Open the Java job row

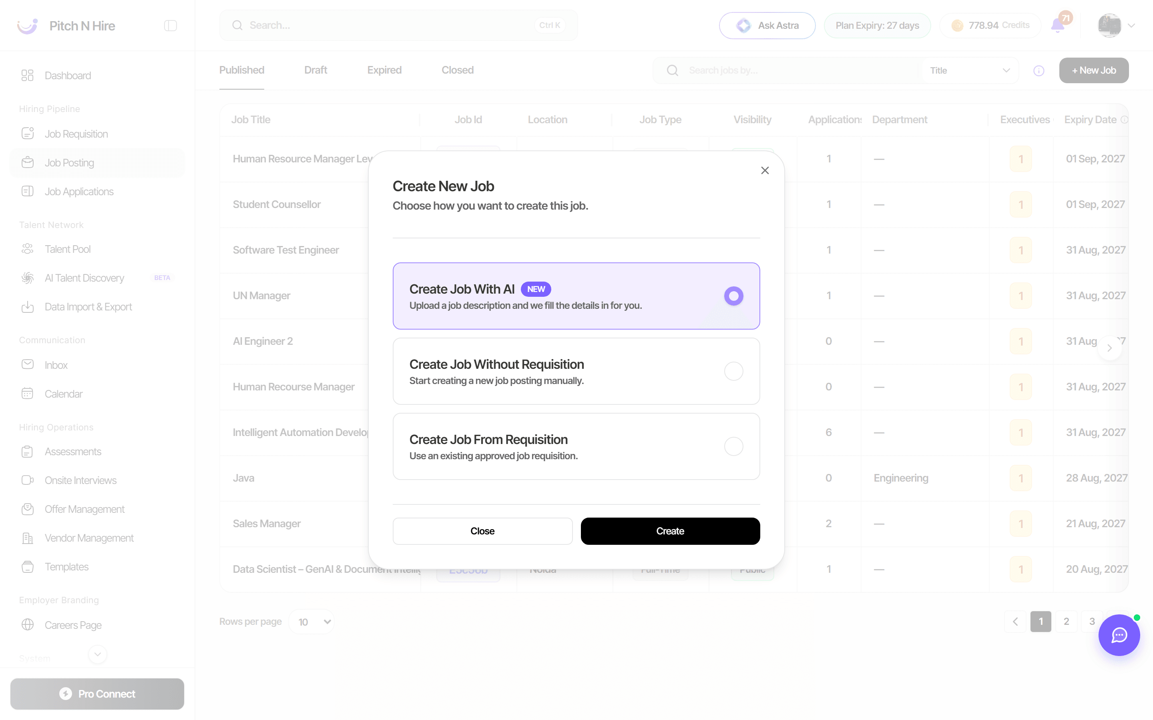(x=243, y=478)
